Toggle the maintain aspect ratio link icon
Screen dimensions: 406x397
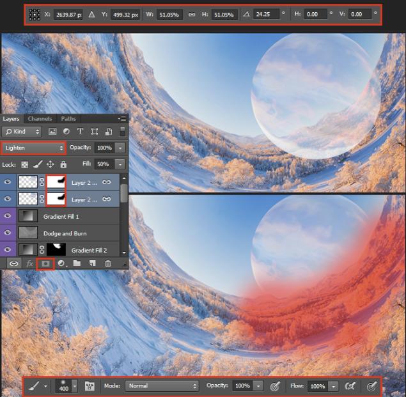pyautogui.click(x=192, y=14)
